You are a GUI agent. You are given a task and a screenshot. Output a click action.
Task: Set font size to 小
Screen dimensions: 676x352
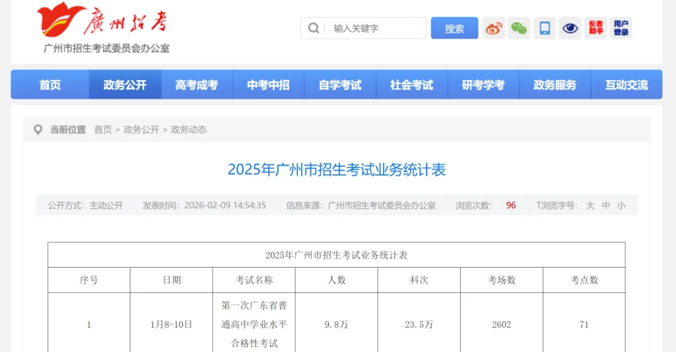point(622,206)
